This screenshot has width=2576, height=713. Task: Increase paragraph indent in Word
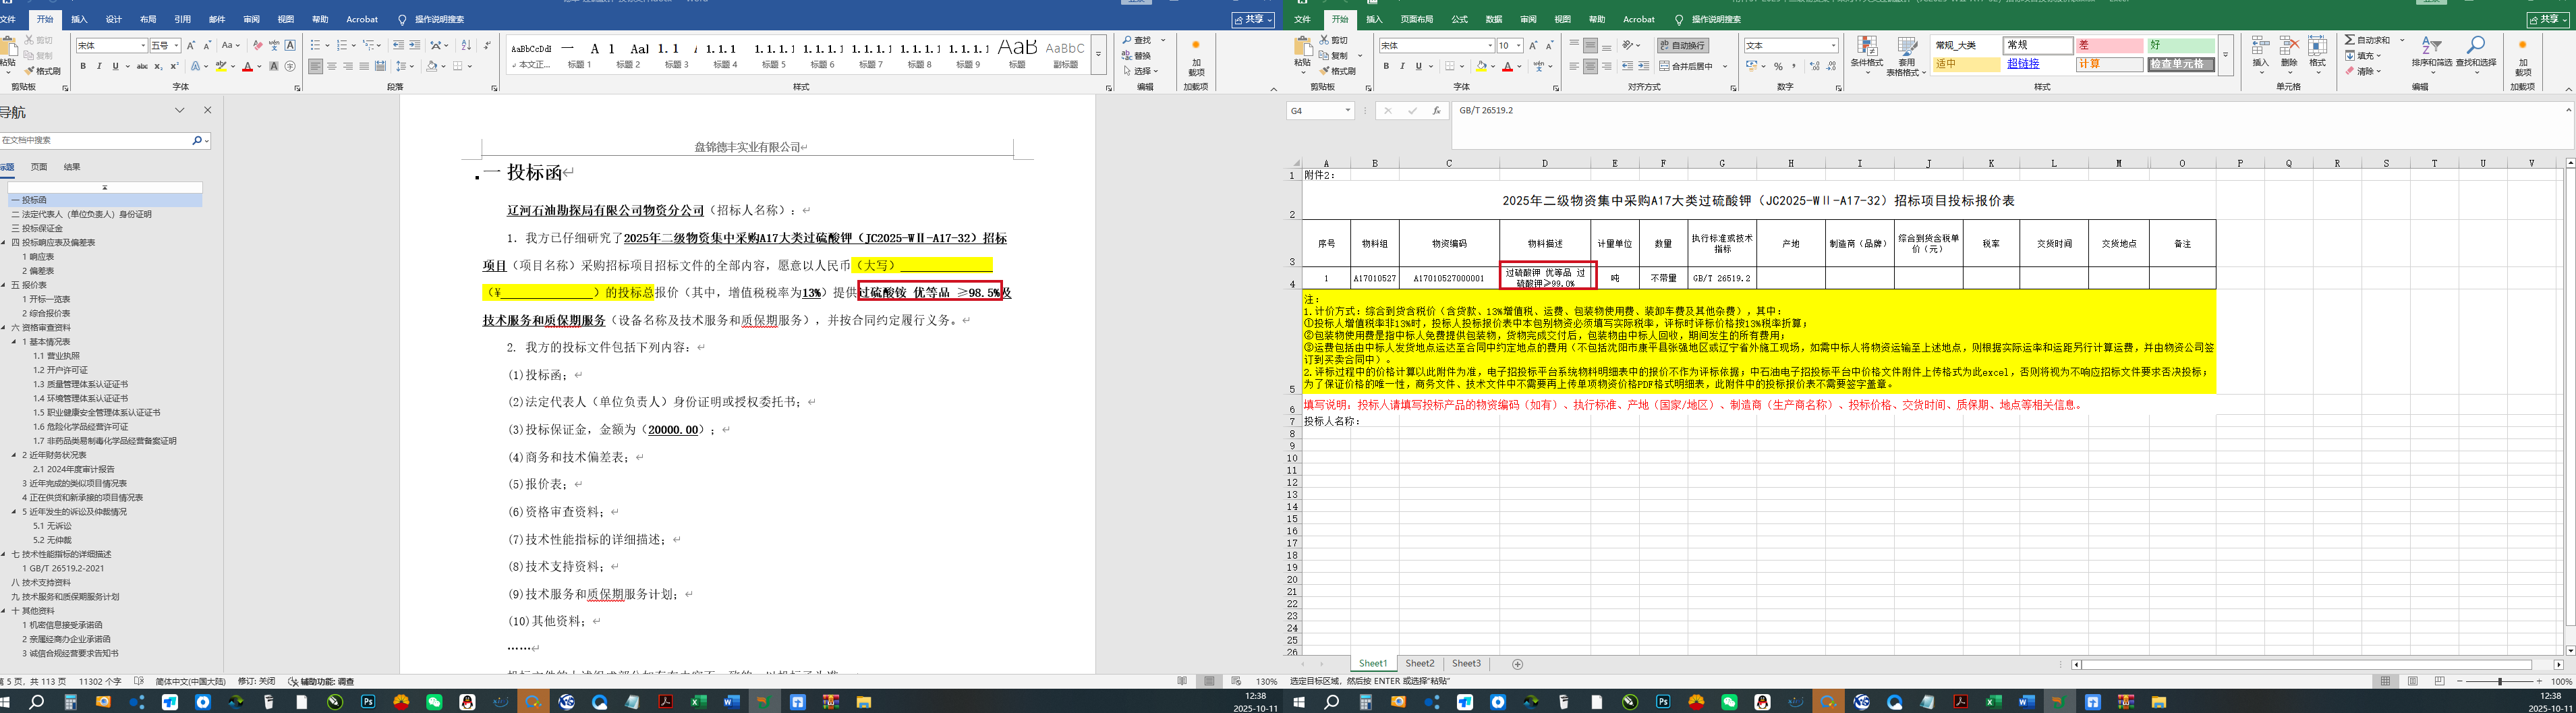coord(415,45)
